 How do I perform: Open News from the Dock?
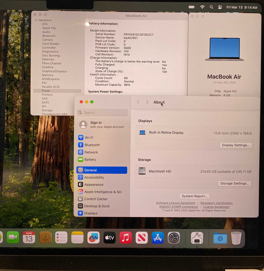pos(142,237)
